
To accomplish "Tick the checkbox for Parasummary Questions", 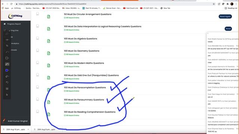I will click(x=37, y=99).
